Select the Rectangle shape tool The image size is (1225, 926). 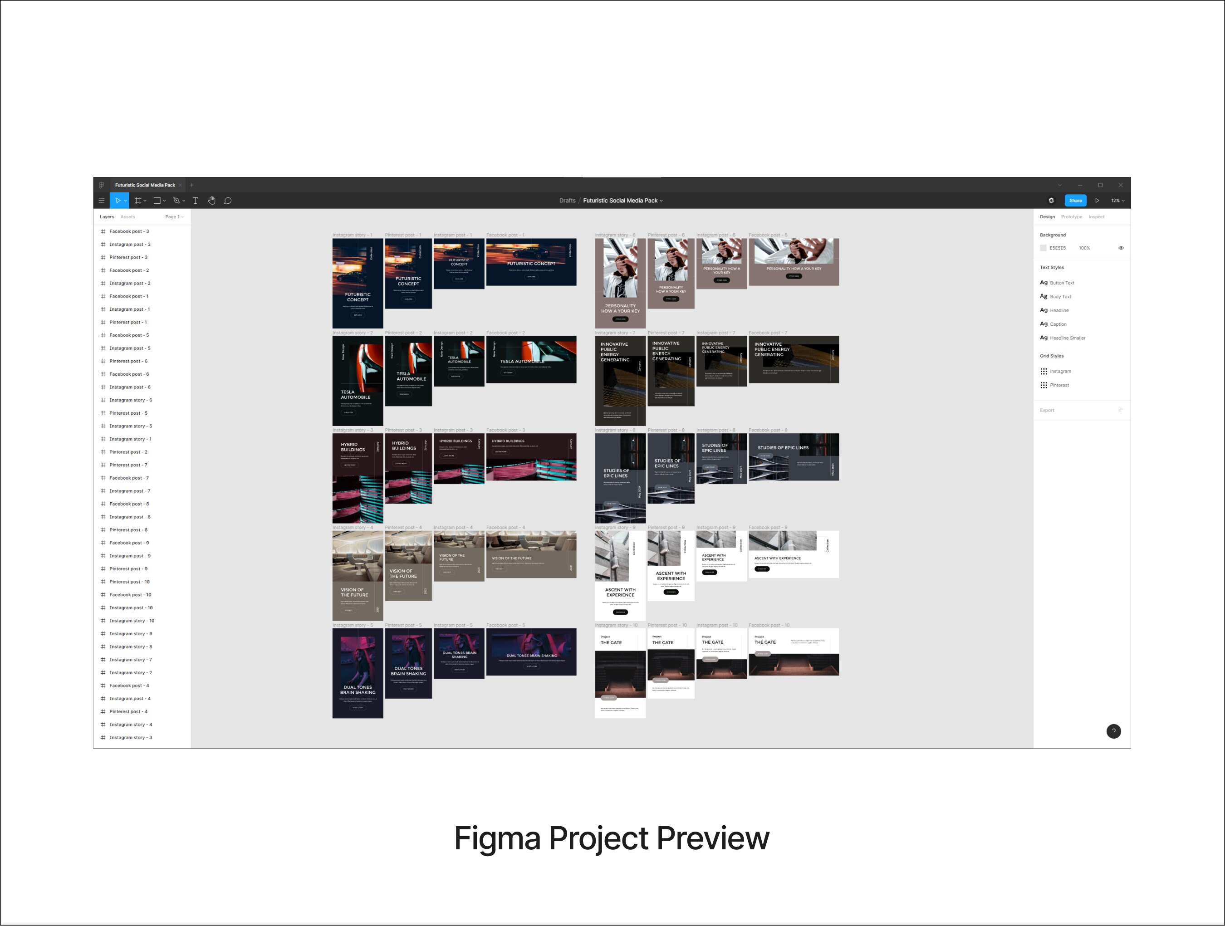(157, 201)
